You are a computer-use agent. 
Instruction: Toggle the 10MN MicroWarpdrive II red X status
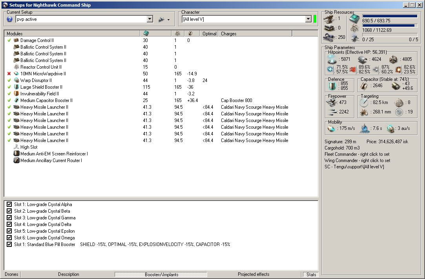pos(9,74)
